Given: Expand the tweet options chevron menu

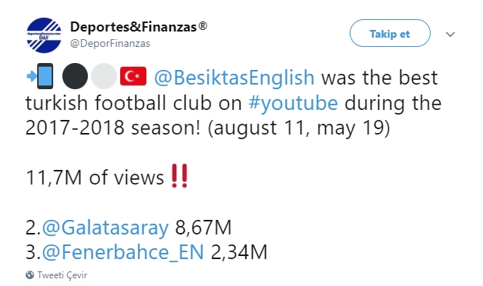Looking at the screenshot, I should (x=451, y=34).
